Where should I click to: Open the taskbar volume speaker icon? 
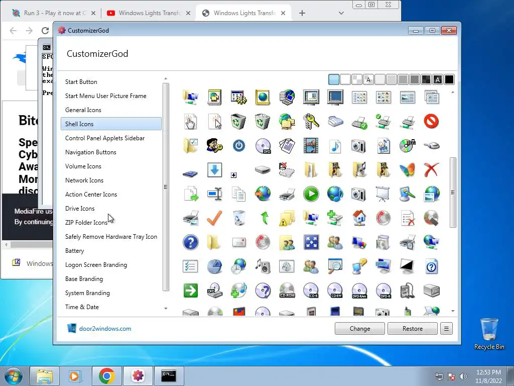(x=463, y=376)
